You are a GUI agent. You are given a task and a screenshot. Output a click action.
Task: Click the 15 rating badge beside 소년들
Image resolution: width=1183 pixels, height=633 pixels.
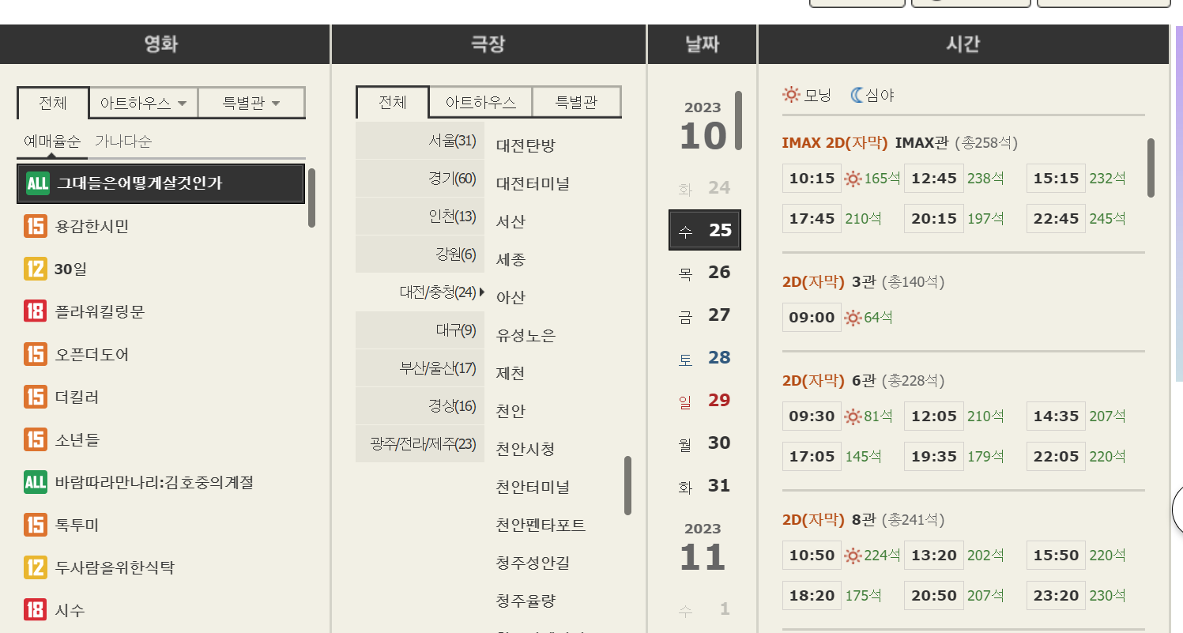[36, 439]
